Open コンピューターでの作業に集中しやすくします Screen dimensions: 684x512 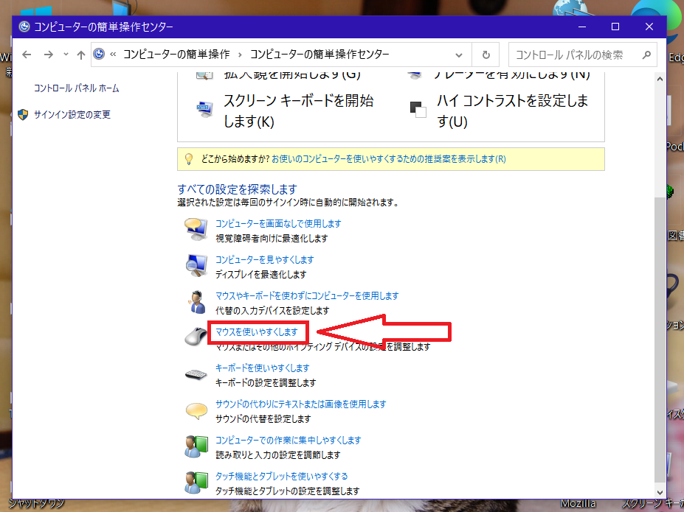pyautogui.click(x=289, y=441)
